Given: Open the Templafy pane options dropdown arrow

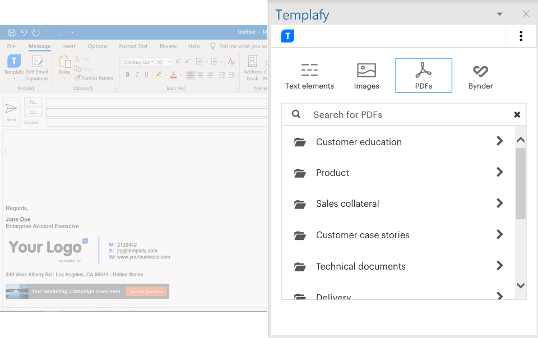Looking at the screenshot, I should [x=499, y=14].
